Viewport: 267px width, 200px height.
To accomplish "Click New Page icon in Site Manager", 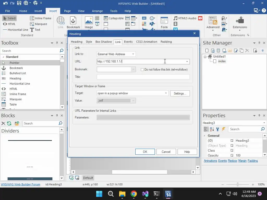I will tap(207, 51).
